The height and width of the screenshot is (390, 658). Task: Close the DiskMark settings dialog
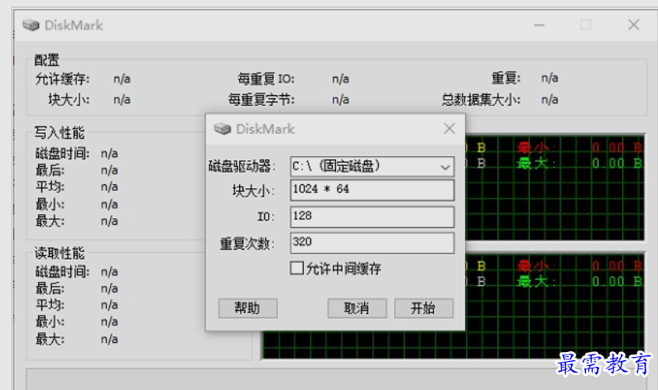tap(449, 129)
